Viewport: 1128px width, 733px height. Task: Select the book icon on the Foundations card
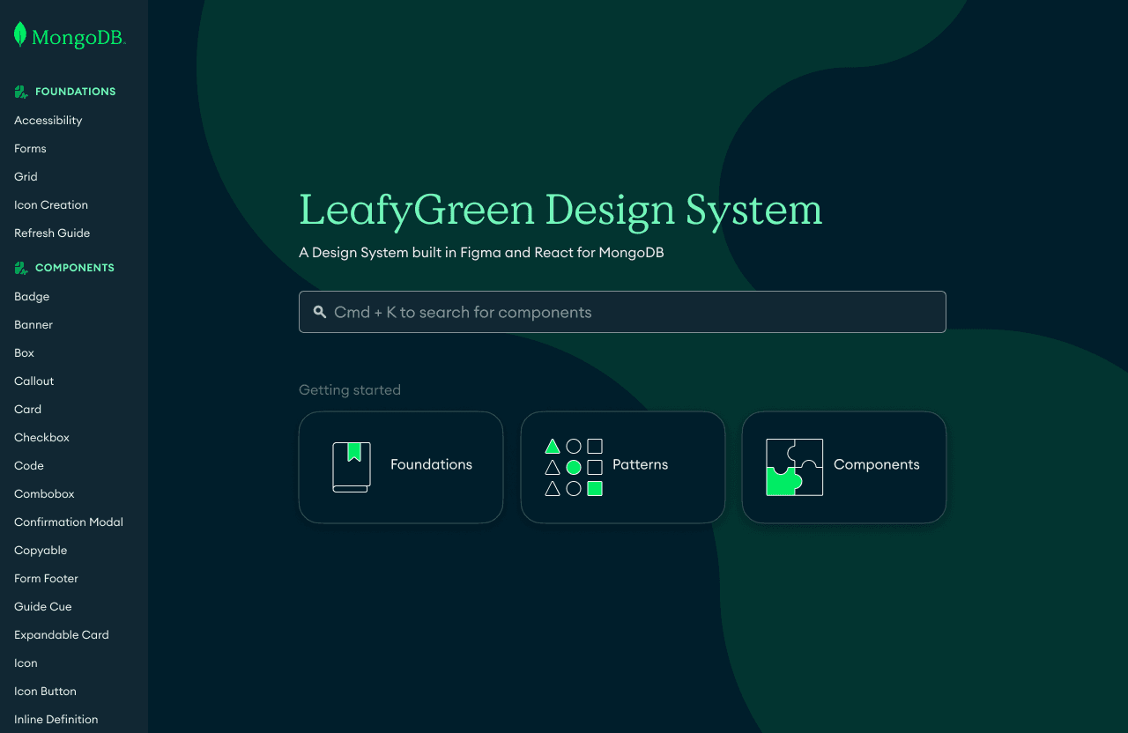pos(351,467)
